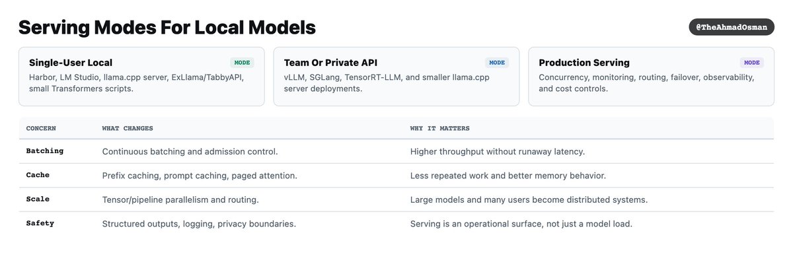This screenshot has height=253, width=793.
Task: Click 'Higher throughput without runaway latency' cell
Action: click(x=498, y=151)
